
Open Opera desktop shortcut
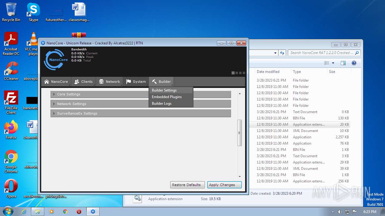(11, 189)
